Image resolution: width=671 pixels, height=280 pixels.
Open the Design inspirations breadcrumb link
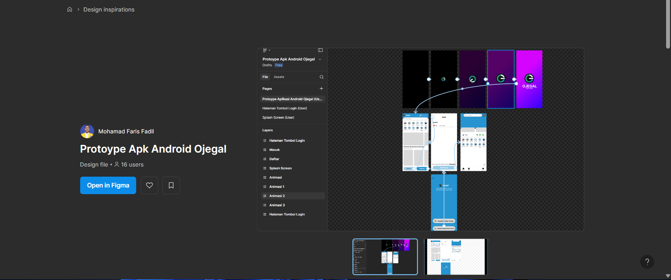coord(109,9)
